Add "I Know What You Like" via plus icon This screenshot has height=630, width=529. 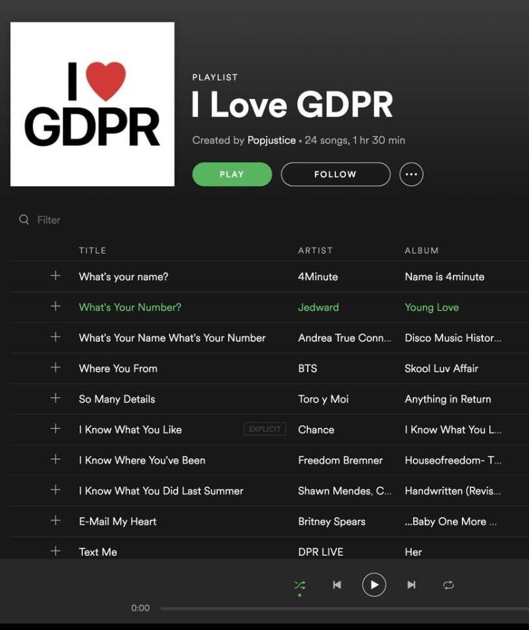[x=55, y=429]
